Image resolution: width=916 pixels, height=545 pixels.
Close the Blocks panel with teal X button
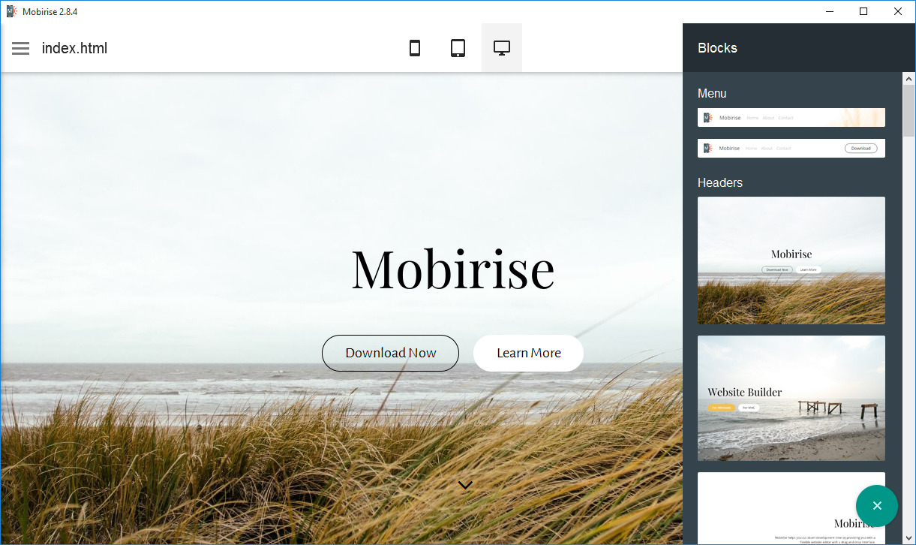click(877, 506)
